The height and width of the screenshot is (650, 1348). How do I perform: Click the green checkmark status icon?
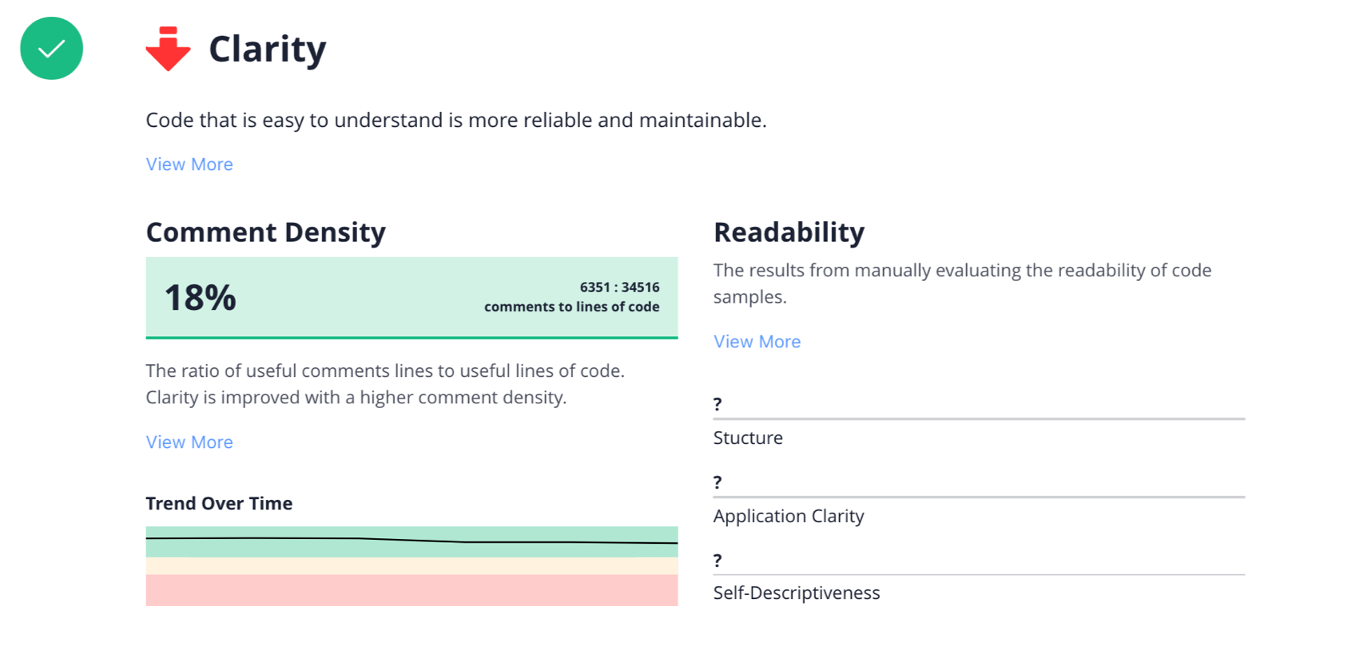pyautogui.click(x=51, y=49)
